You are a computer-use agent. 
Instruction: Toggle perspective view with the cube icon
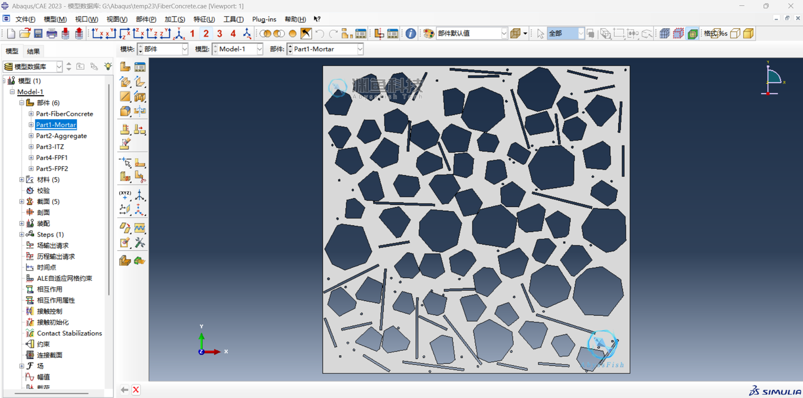click(515, 34)
